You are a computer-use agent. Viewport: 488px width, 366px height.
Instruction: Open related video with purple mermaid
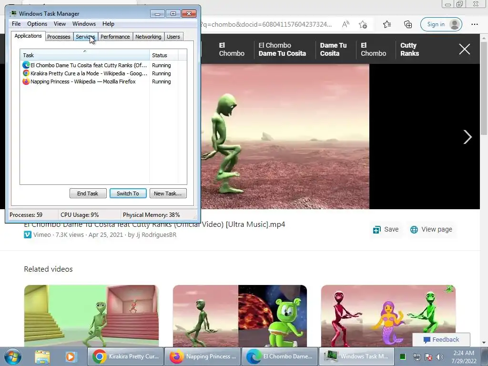(388, 315)
